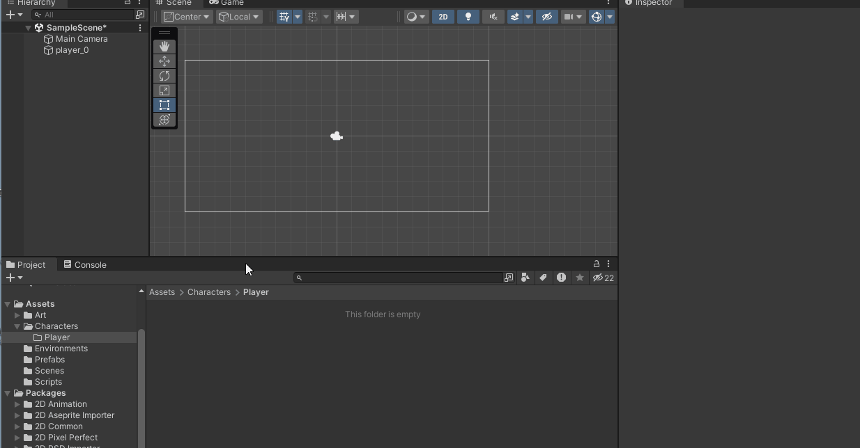This screenshot has height=448, width=860.
Task: Open grid settings dropdown arrow
Action: 298,17
